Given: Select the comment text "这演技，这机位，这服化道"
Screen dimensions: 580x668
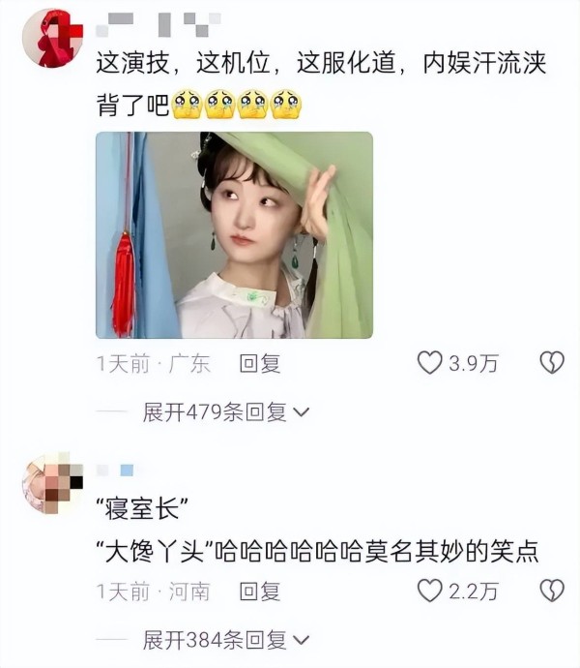Looking at the screenshot, I should 246,64.
